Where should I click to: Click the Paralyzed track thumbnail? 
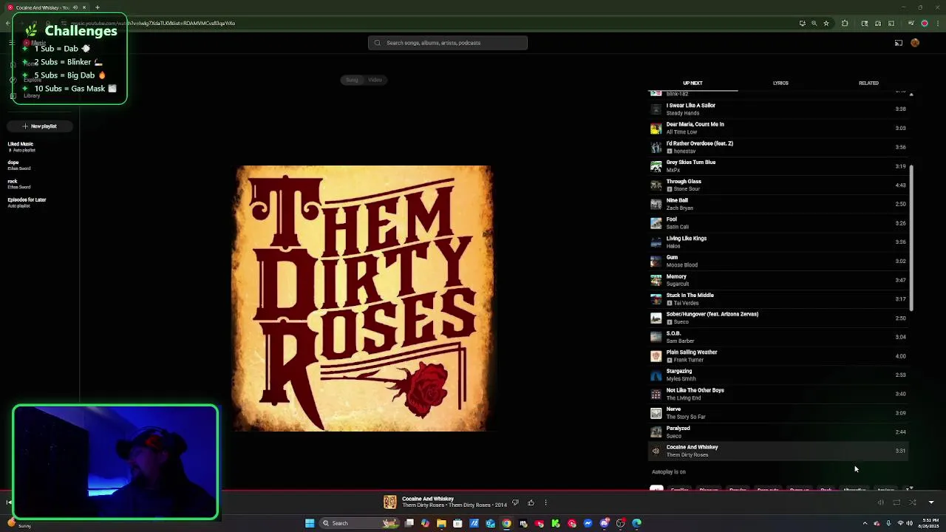point(656,432)
